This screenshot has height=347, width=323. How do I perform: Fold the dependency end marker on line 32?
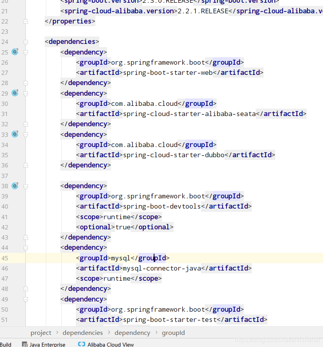click(25, 124)
